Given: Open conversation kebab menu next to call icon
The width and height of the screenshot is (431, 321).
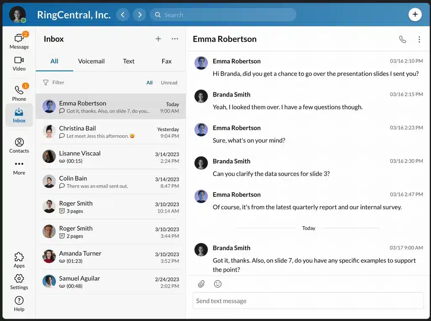Looking at the screenshot, I should (419, 39).
